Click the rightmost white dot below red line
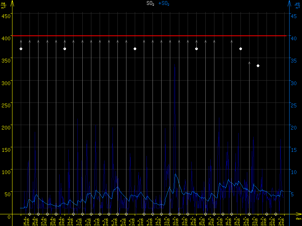Viewport: 302px width, 226px height. click(258, 66)
